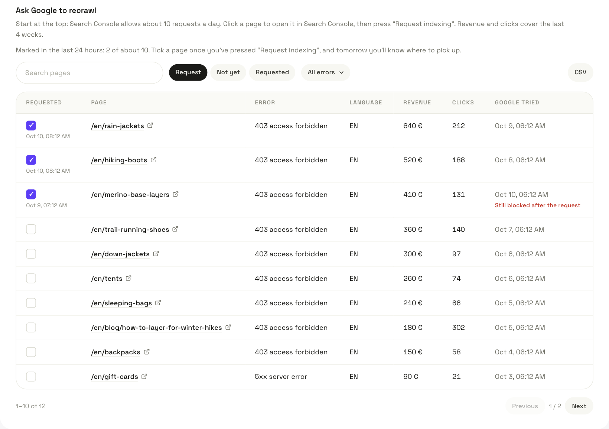Focus the Search pages input field
This screenshot has width=609, height=429.
pos(89,73)
